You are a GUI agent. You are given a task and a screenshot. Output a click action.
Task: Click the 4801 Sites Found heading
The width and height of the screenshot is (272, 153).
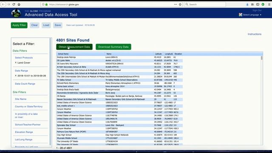pos(73,40)
